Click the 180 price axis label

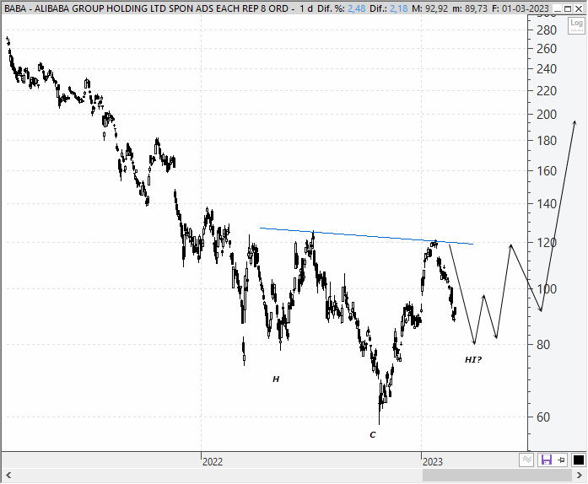tap(547, 141)
